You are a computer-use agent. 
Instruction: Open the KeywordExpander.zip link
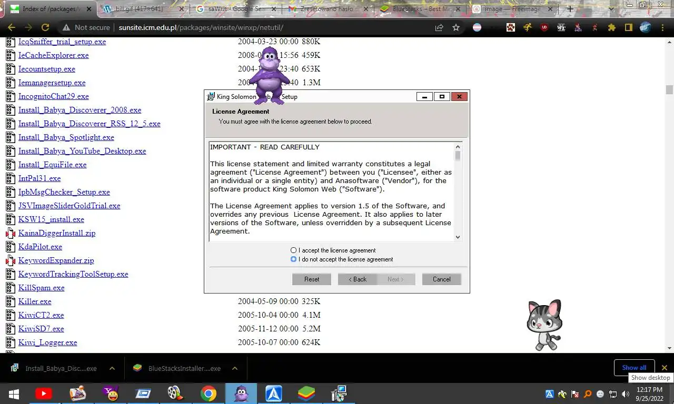tap(56, 260)
